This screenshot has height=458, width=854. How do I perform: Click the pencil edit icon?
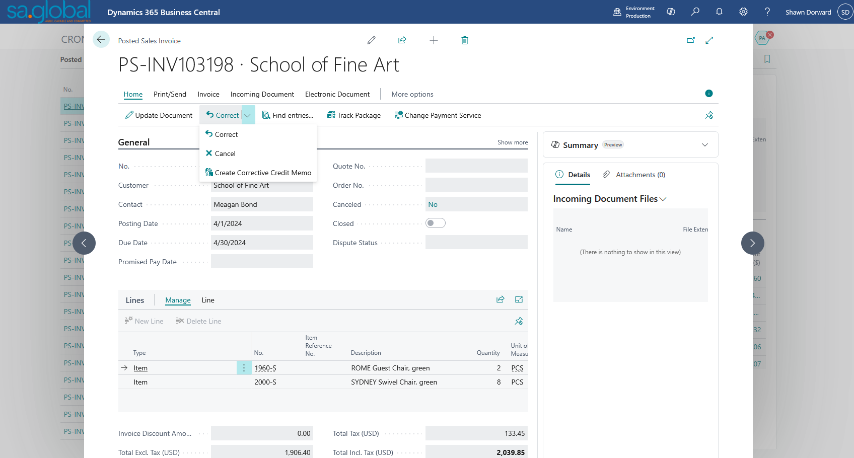click(371, 40)
